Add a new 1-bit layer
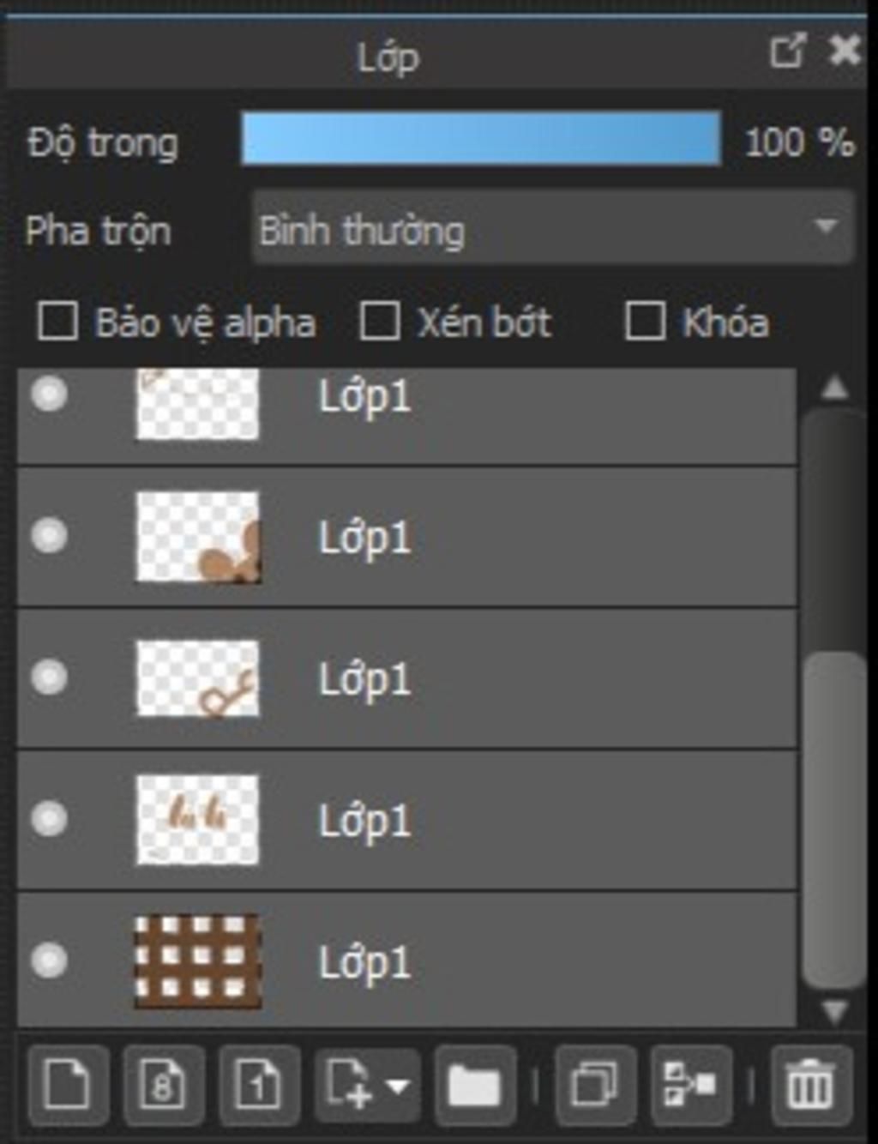 (259, 1085)
